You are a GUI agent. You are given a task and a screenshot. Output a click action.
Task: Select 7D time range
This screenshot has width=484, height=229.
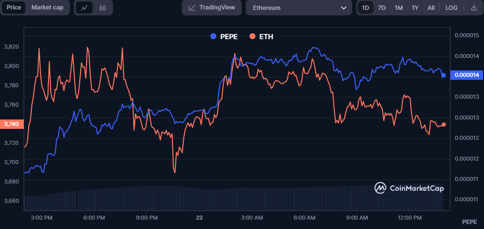(382, 8)
